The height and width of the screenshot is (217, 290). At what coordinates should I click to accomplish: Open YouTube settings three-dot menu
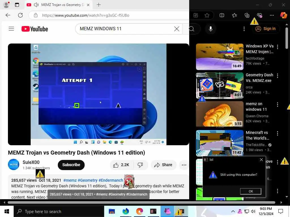point(244,29)
